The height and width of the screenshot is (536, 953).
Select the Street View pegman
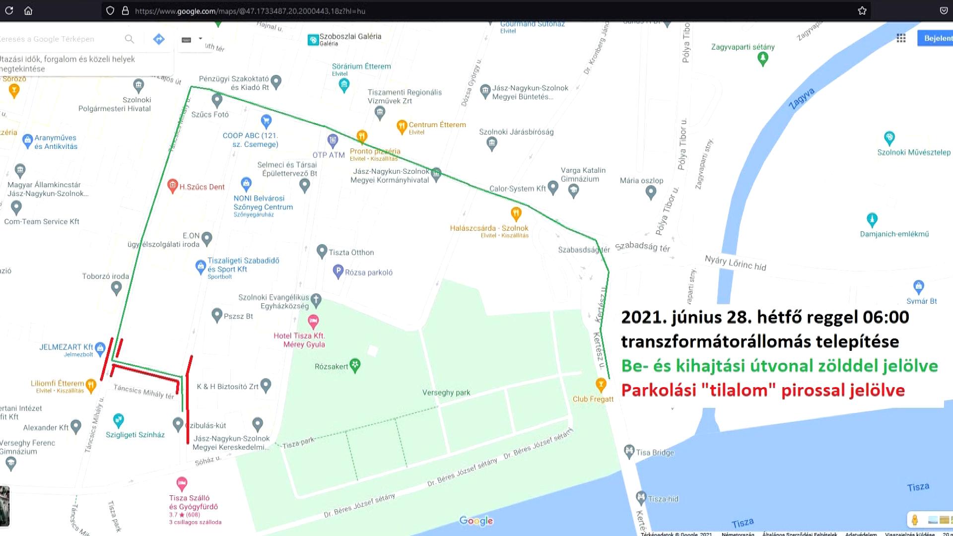[915, 520]
